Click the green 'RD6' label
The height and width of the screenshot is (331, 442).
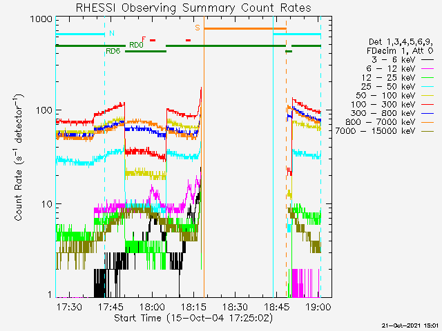point(113,51)
